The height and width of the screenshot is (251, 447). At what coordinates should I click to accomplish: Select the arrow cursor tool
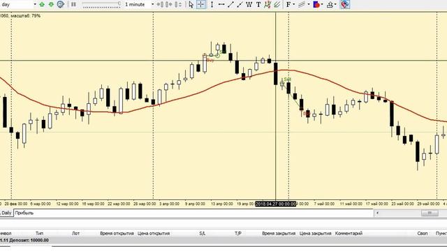[191, 5]
